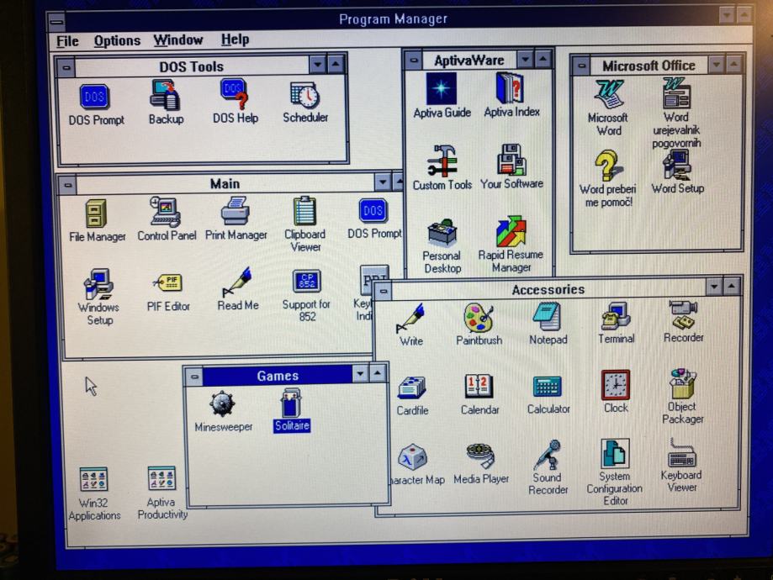The width and height of the screenshot is (773, 580).
Task: Start a DOS Prompt from DOS Tools
Action: coord(94,97)
